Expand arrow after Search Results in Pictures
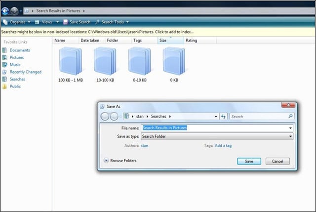 (84, 11)
